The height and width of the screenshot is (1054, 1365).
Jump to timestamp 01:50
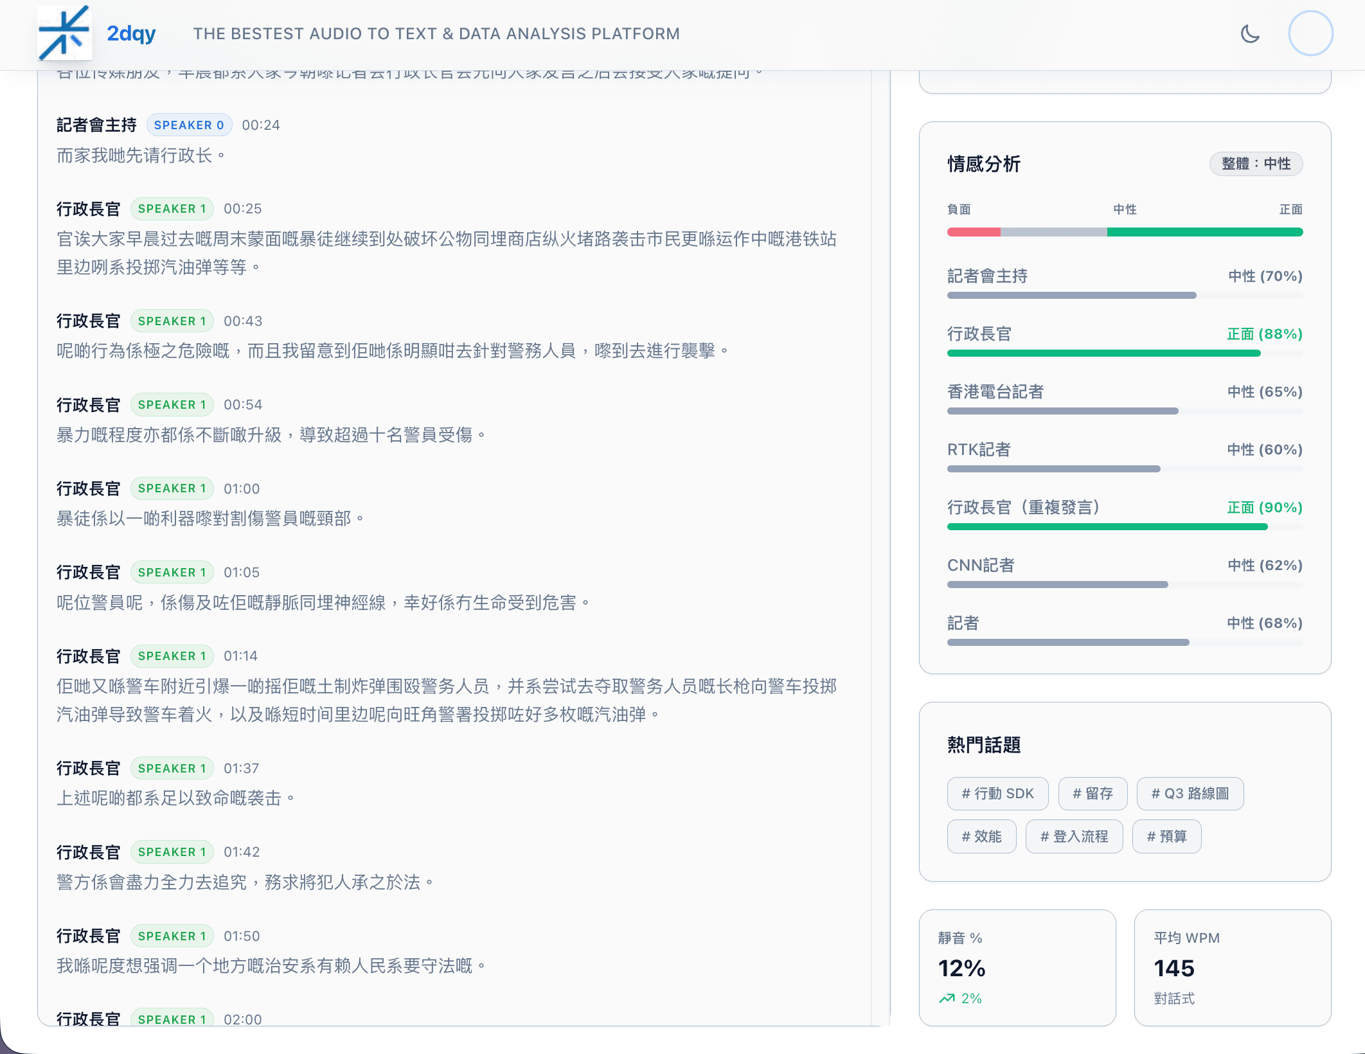click(242, 936)
